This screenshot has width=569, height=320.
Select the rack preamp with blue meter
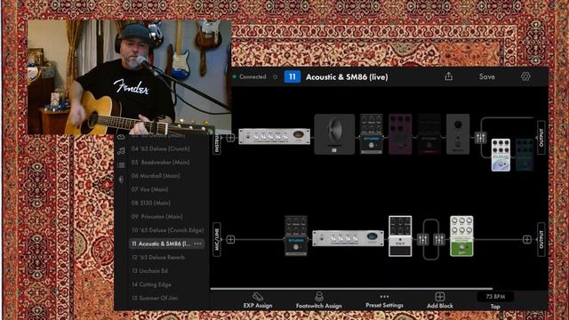(x=348, y=238)
